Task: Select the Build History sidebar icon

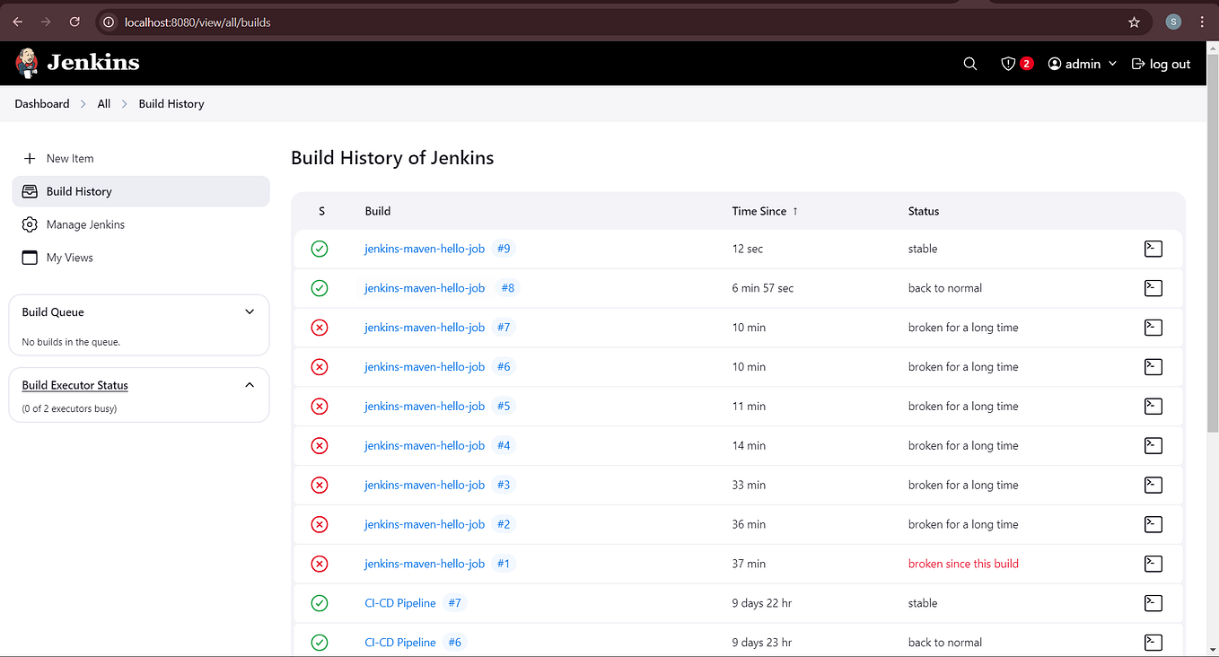Action: pyautogui.click(x=30, y=190)
